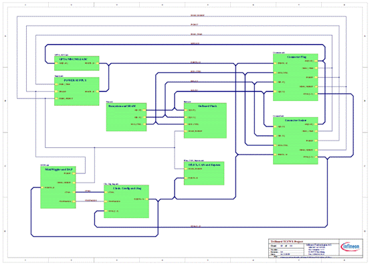The width and height of the screenshot is (370, 265).
Task: Open the On Board Flash block
Action: tap(205, 120)
